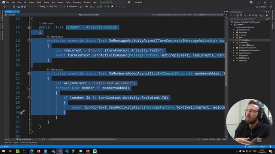
Task: Select appsettings.json file
Action: click(245, 53)
